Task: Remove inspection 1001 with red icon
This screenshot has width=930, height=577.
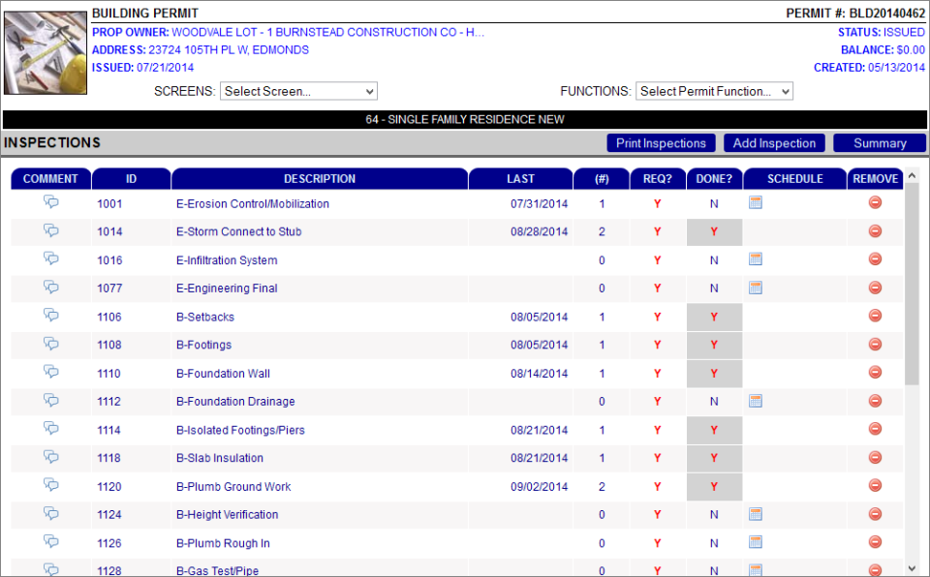Action: pyautogui.click(x=875, y=202)
